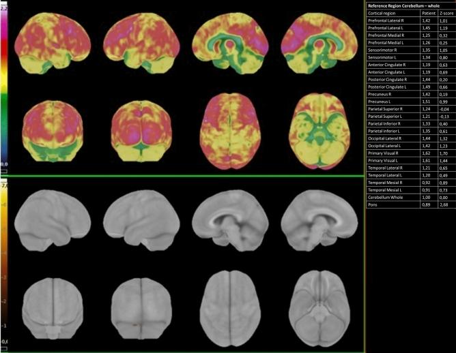The width and height of the screenshot is (456, 353).
Task: Click small box below rainbow color scale
Action: [x=4, y=172]
